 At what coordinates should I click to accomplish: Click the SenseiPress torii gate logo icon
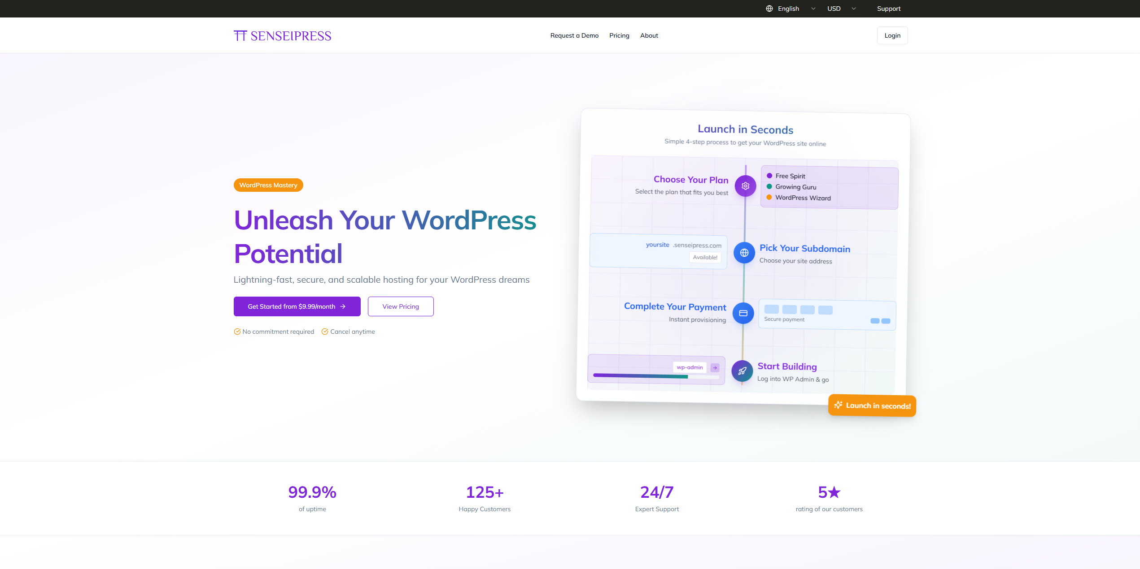240,36
